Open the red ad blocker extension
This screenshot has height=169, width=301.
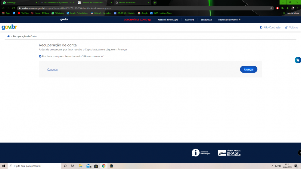pyautogui.click(x=278, y=8)
